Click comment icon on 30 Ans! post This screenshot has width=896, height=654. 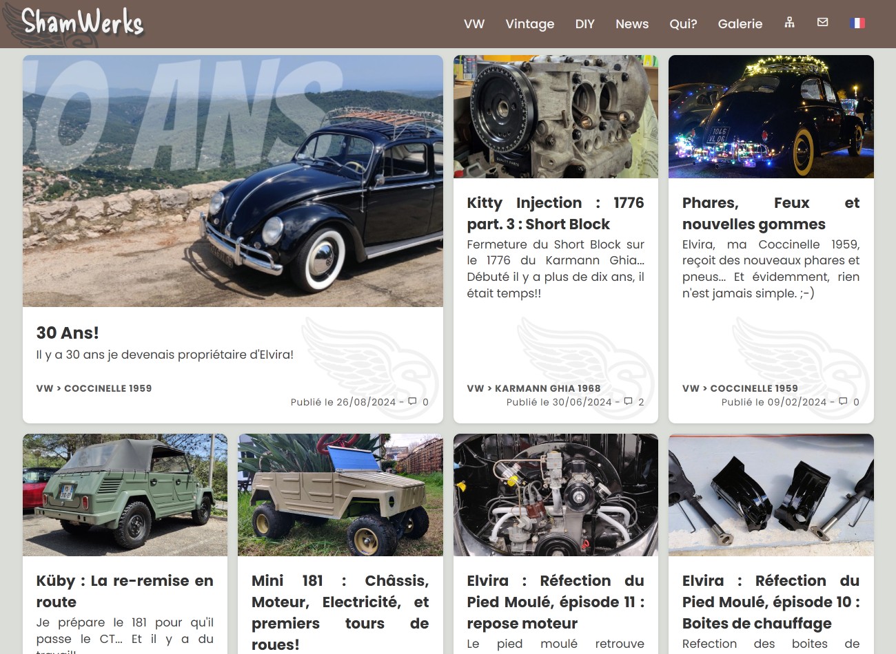tap(412, 401)
